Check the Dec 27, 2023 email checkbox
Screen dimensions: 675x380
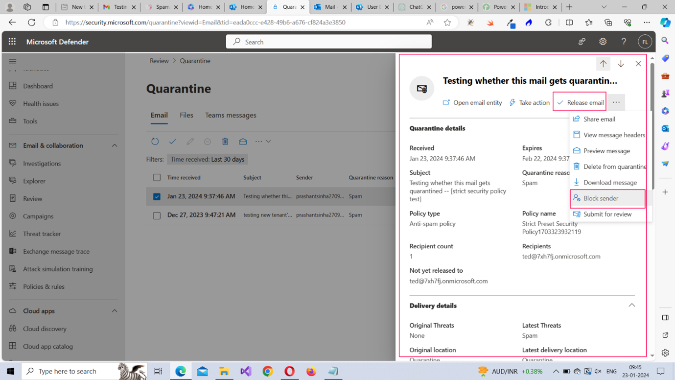[157, 215]
